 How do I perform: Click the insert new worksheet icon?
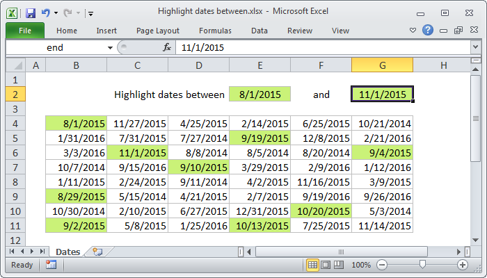[x=97, y=252]
